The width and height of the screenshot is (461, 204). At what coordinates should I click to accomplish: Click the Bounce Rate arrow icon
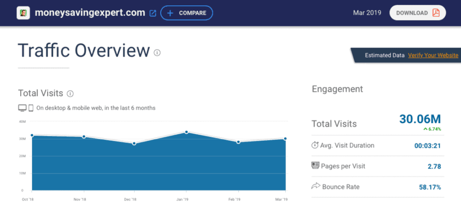tap(315, 186)
